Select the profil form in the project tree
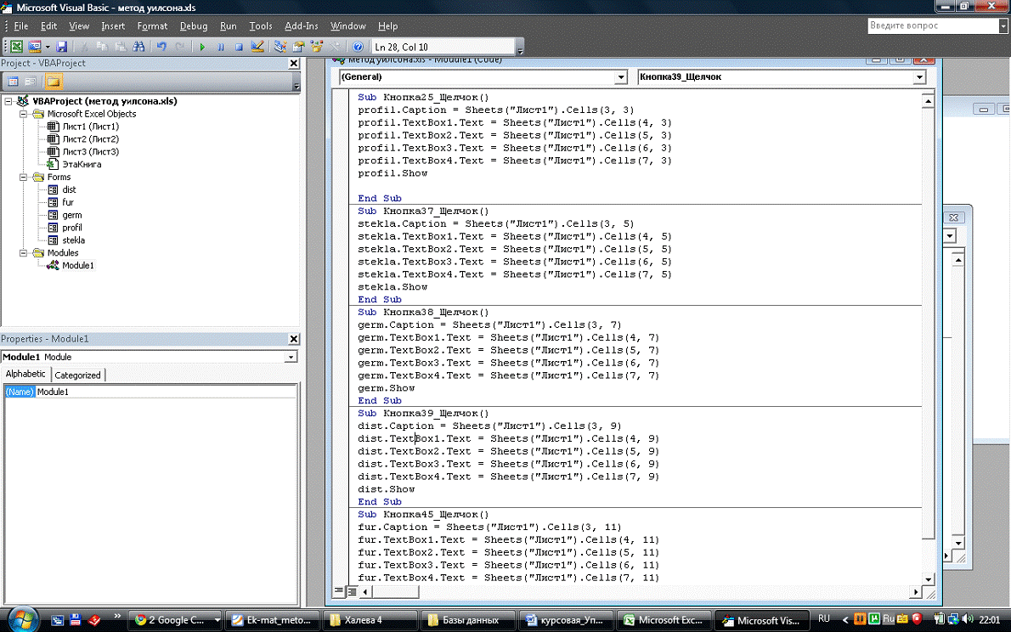 click(72, 228)
